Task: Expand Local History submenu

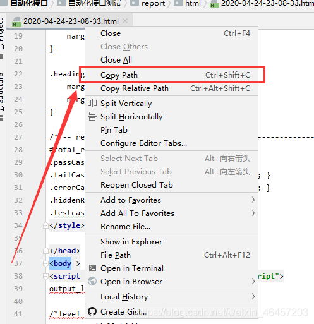Action: tap(171, 297)
